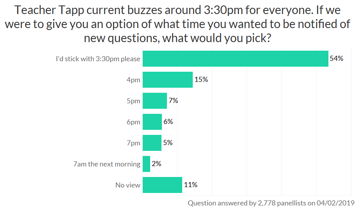Click the 'I'd stick with 3:30pm please' bar
The height and width of the screenshot is (207, 355).
(235, 59)
